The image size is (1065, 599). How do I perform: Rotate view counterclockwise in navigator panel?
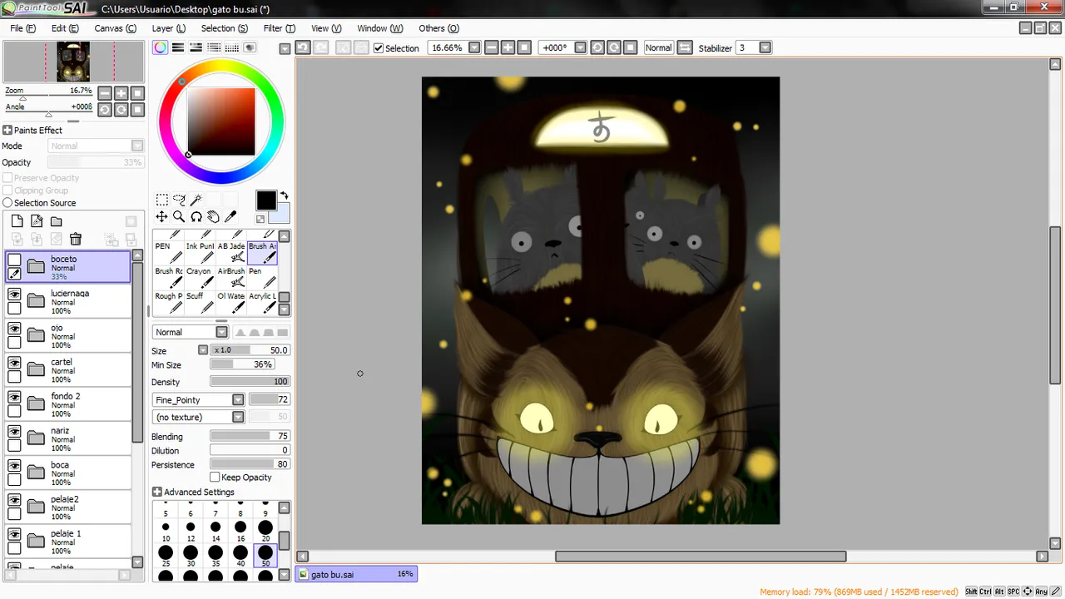[x=105, y=109]
